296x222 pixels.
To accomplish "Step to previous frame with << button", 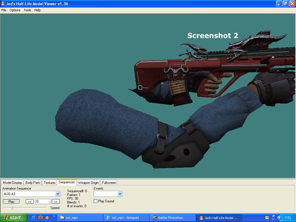I will pos(30,202).
